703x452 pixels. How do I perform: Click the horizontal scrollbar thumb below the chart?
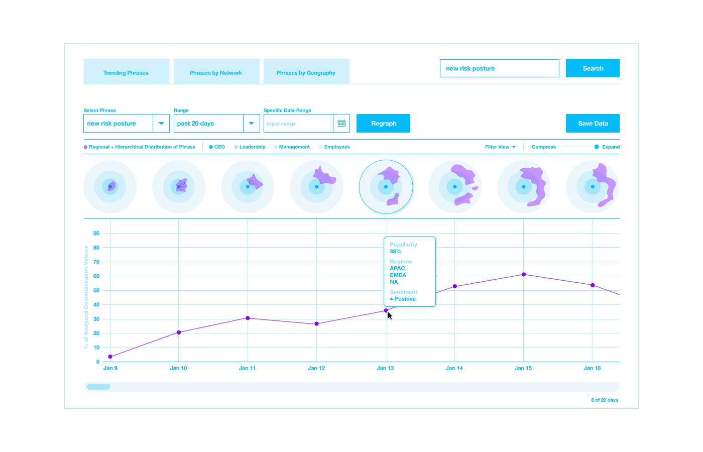pos(98,387)
